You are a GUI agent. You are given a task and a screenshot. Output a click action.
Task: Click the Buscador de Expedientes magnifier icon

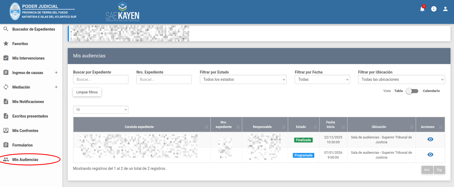(x=6, y=29)
